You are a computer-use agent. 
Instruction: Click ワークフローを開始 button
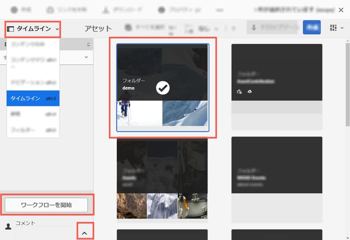click(x=46, y=205)
